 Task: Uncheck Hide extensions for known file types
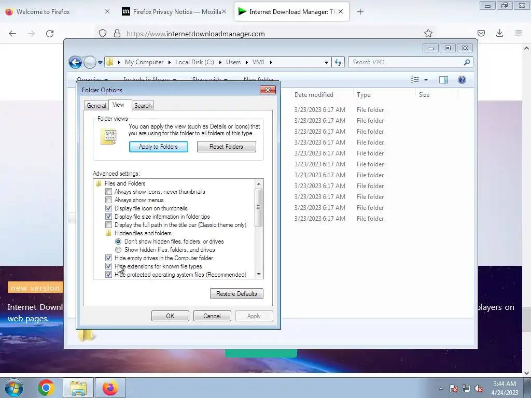(x=108, y=266)
